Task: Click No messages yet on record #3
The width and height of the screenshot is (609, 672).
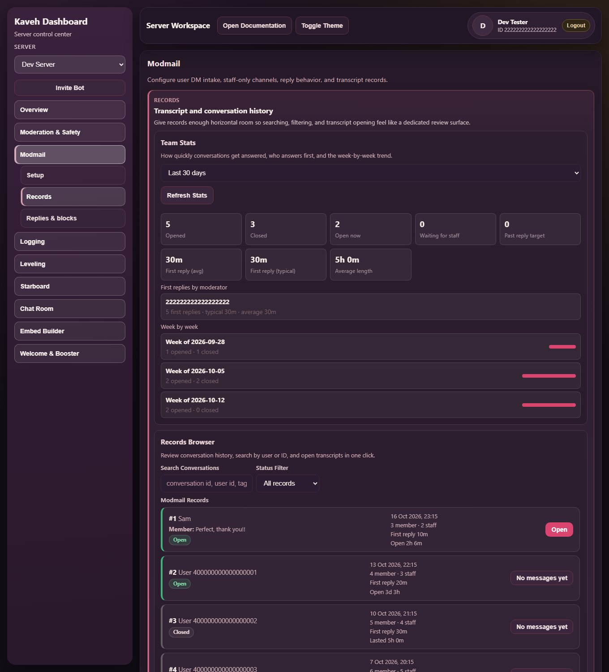Action: click(542, 627)
